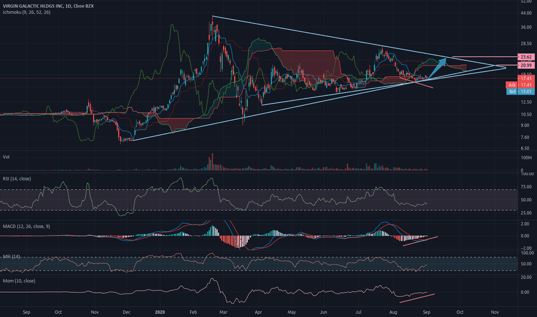Click the 100M volume axis label

(x=527, y=158)
